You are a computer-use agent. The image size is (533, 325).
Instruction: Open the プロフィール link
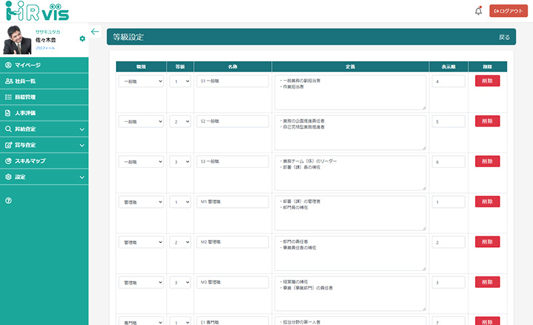[x=45, y=48]
